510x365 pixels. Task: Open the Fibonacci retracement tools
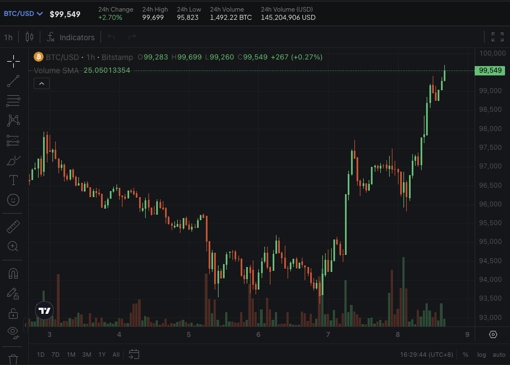coord(13,101)
